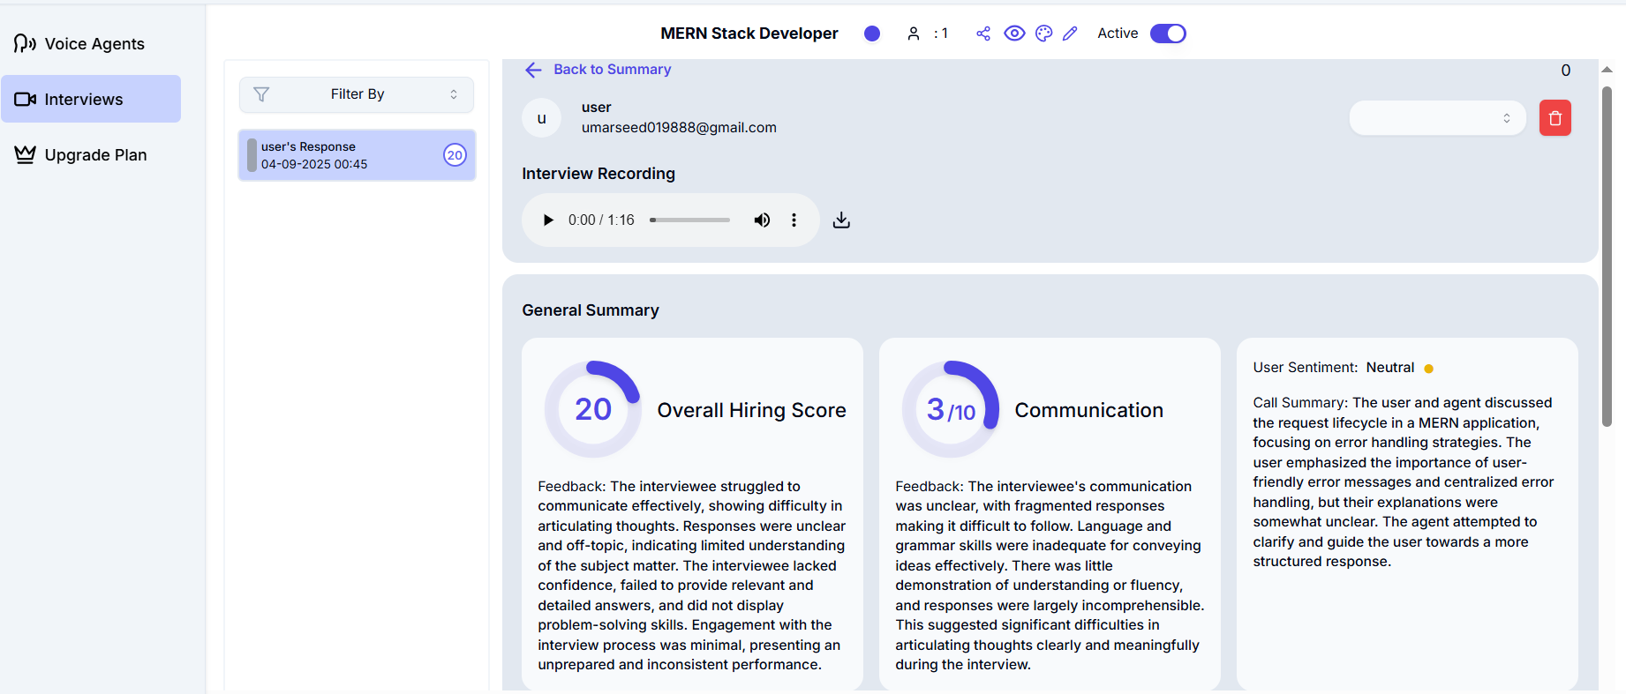Open audio player more options menu

(x=794, y=220)
